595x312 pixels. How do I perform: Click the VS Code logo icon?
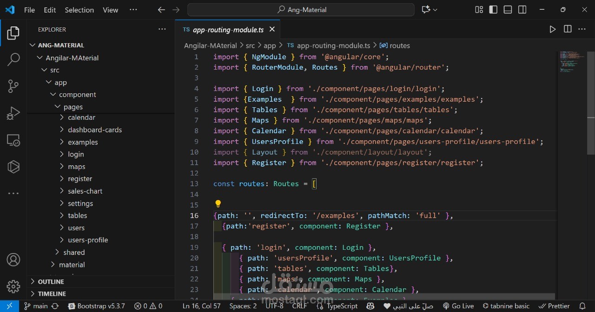click(x=10, y=10)
